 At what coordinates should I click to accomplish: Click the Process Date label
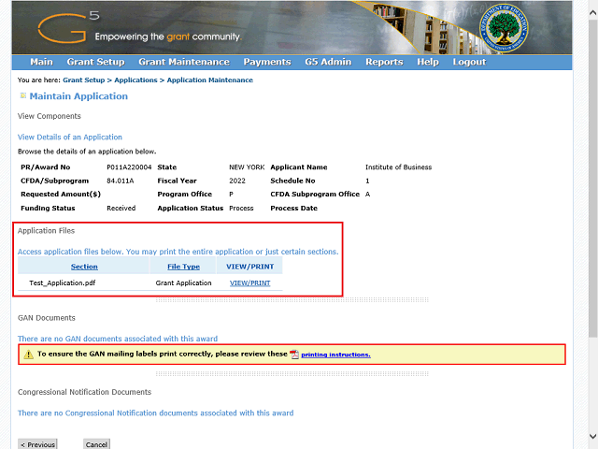pos(293,208)
